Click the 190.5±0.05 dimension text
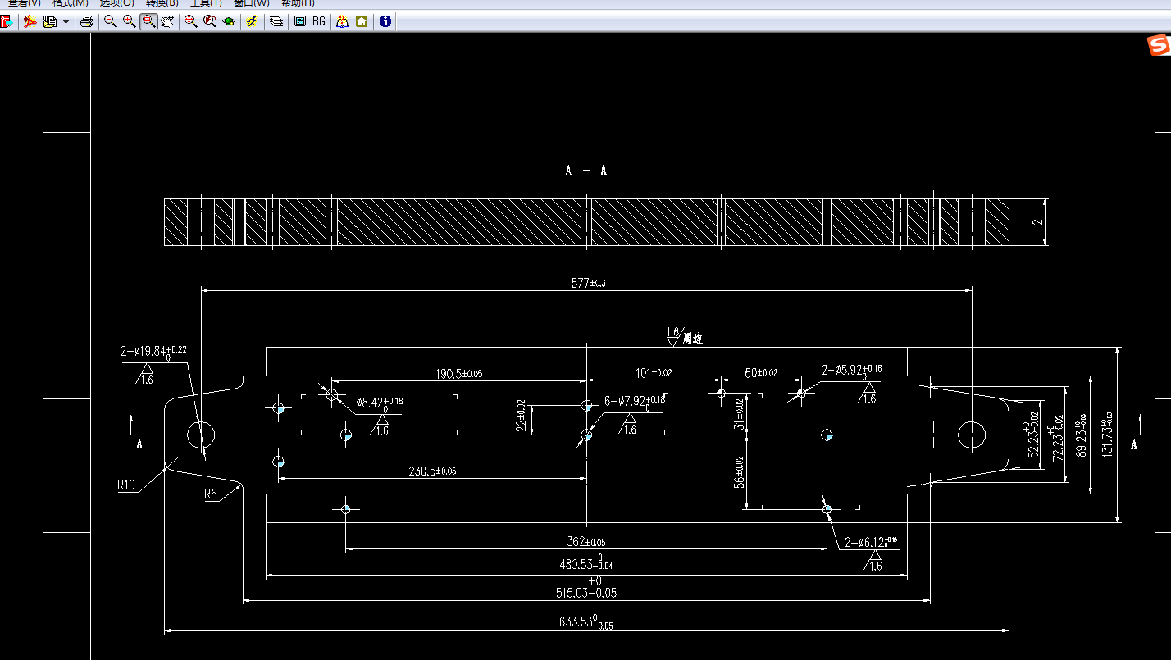Viewport: 1171px width, 660px height. (458, 374)
